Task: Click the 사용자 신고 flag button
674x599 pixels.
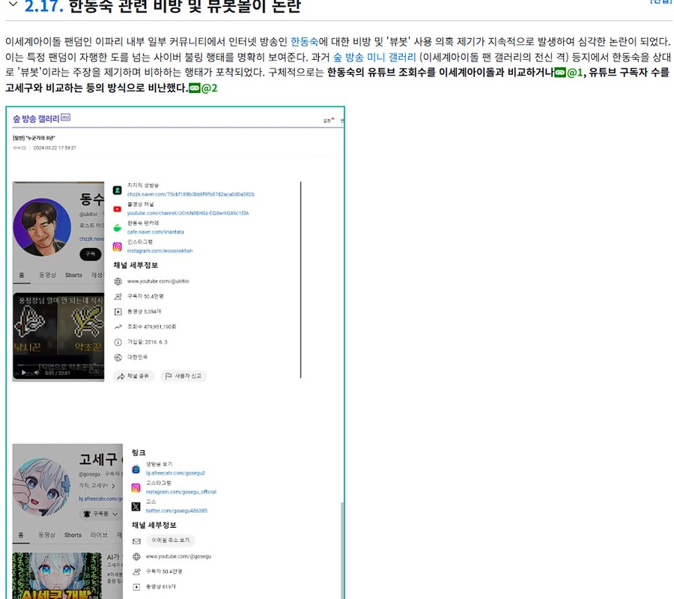Action: [183, 376]
